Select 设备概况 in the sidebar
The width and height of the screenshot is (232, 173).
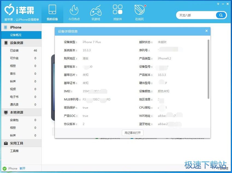tap(21, 35)
